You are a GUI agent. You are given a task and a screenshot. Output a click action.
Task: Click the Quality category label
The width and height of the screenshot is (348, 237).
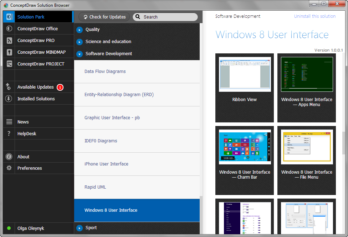93,30
